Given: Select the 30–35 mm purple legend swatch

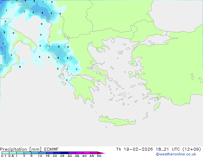Looking at the screenshot, I should (x=72, y=153).
